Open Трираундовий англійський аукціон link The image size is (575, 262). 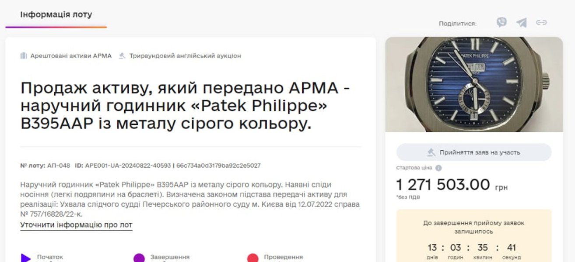pyautogui.click(x=185, y=56)
